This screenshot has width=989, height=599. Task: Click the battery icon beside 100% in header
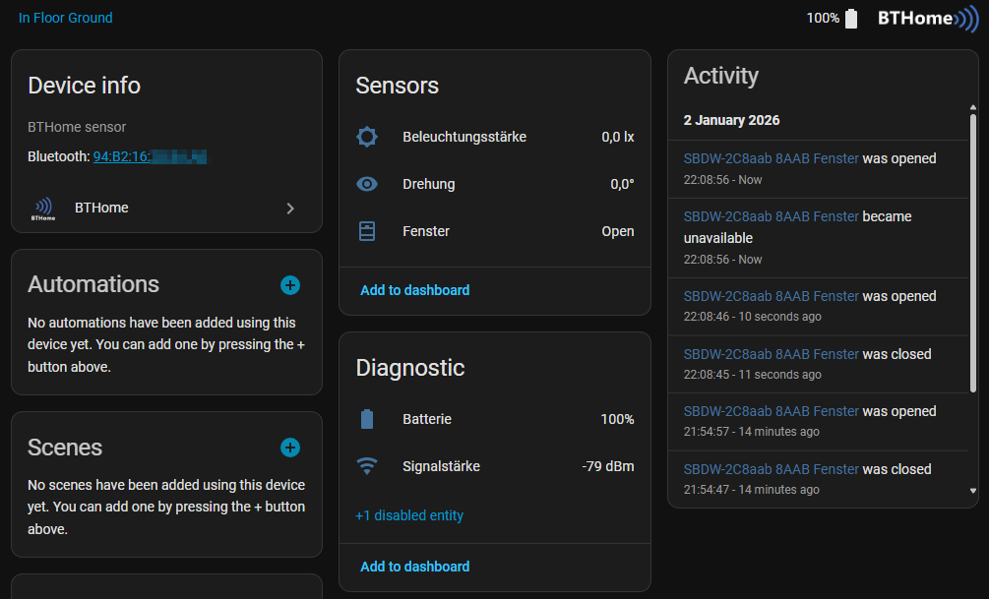pyautogui.click(x=851, y=18)
